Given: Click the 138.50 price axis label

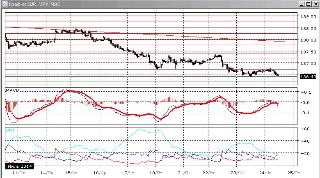Looking at the screenshot, I should [308, 29].
